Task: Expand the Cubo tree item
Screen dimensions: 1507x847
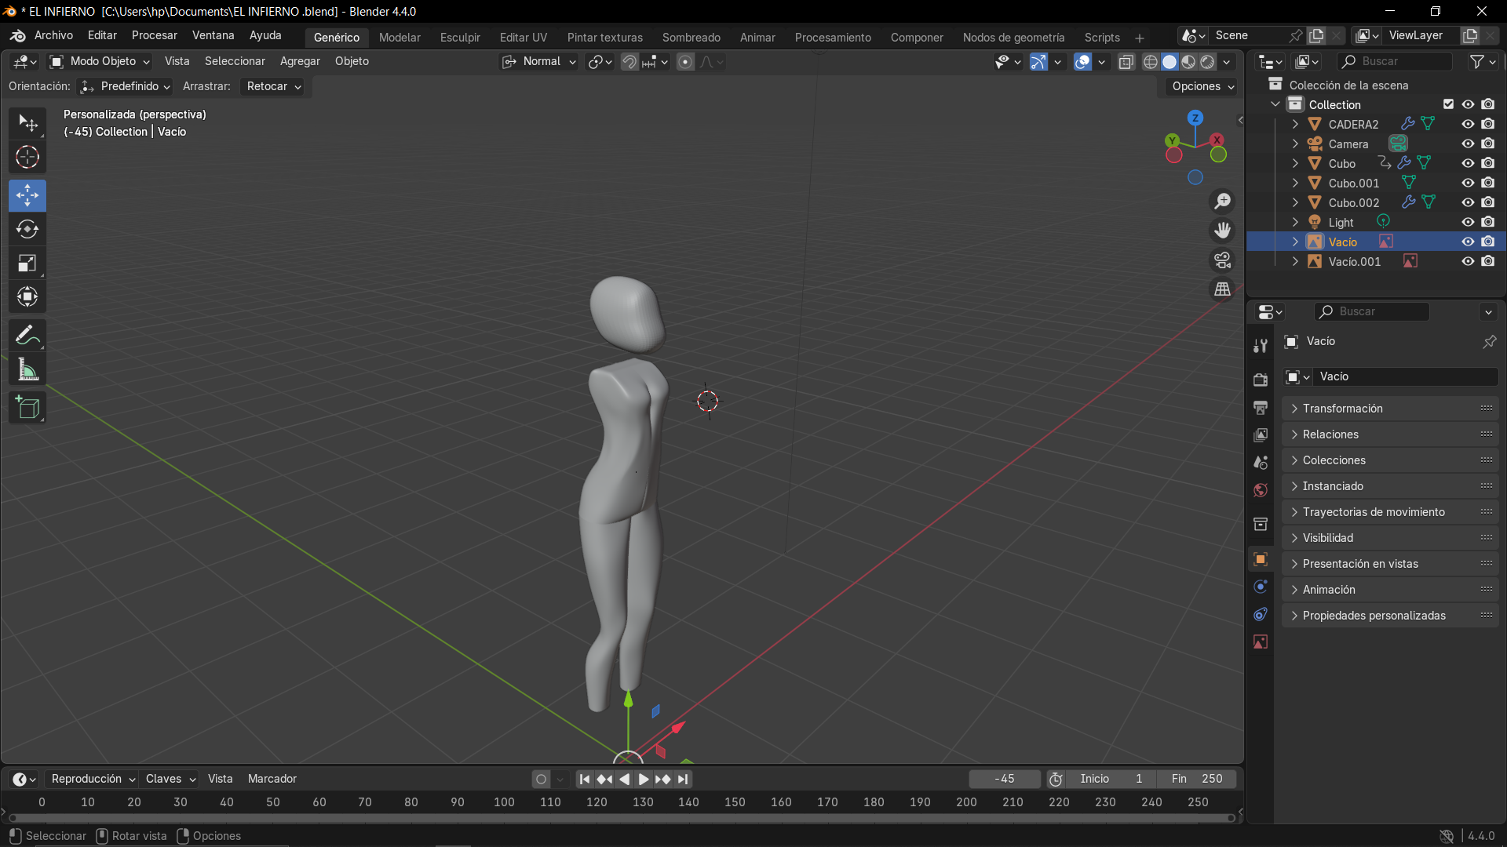Action: pyautogui.click(x=1295, y=163)
